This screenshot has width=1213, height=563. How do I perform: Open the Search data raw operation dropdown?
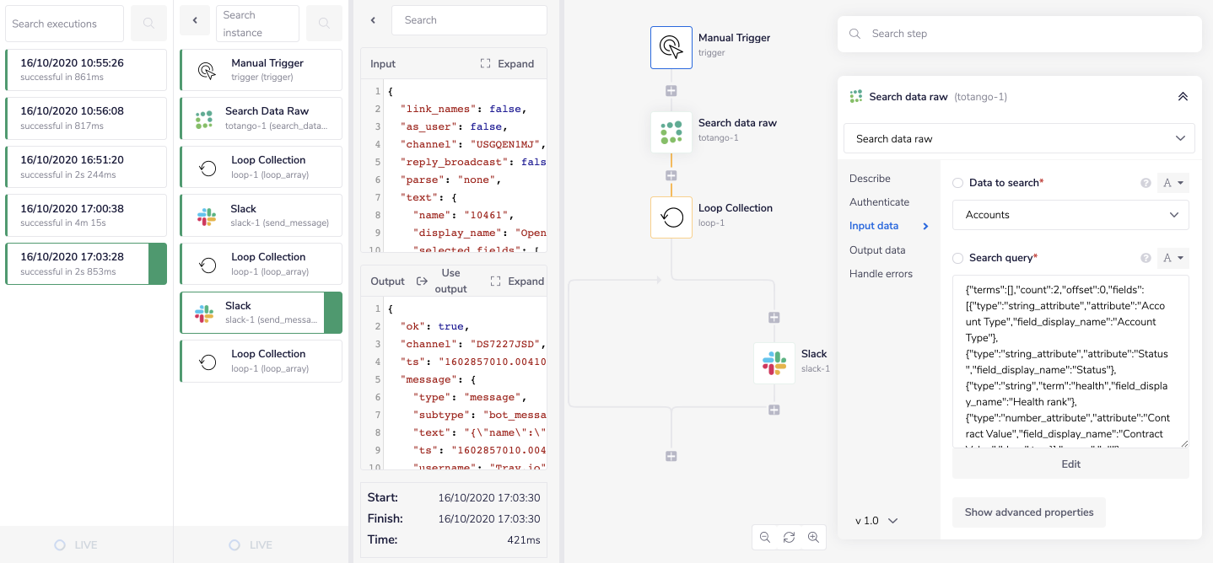click(x=1019, y=139)
